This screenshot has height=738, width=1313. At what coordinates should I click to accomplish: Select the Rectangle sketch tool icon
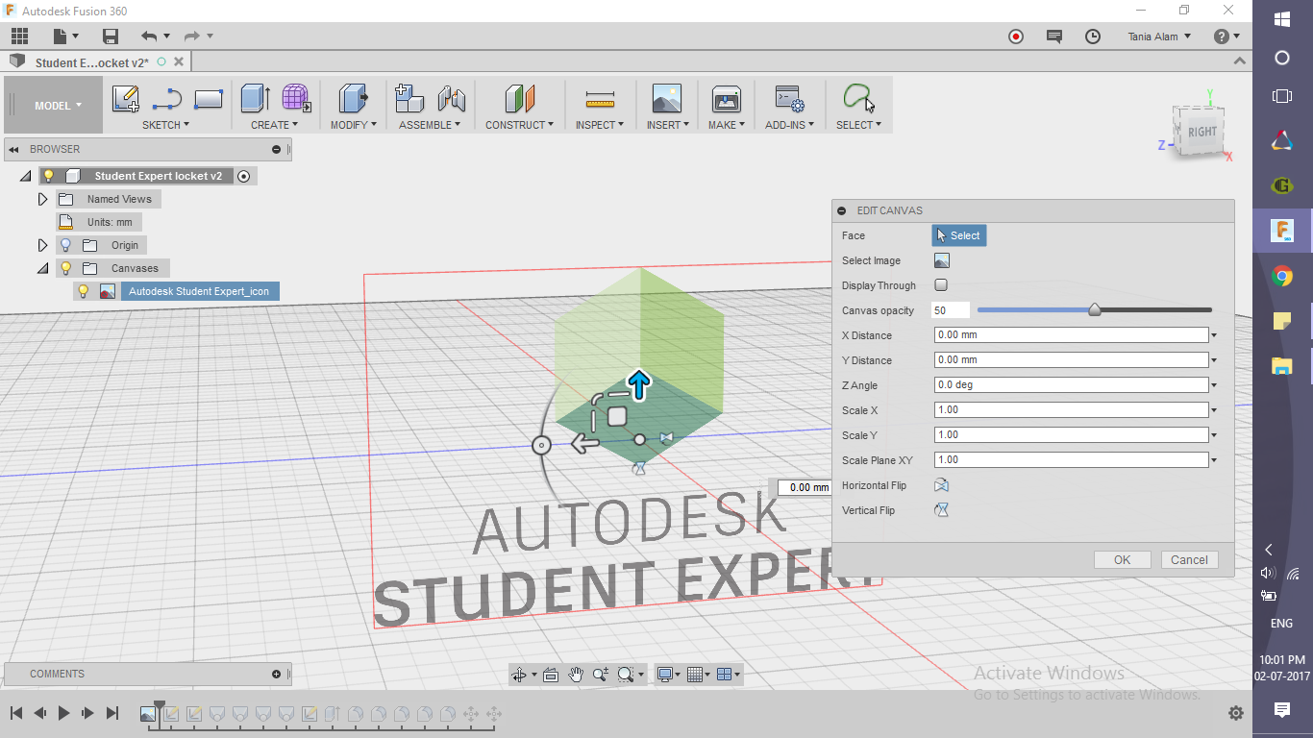(209, 99)
